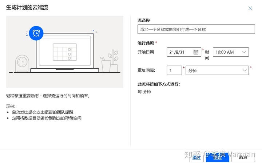
Task: Click the 此流将按如下方式运行 heading
Action: (159, 84)
